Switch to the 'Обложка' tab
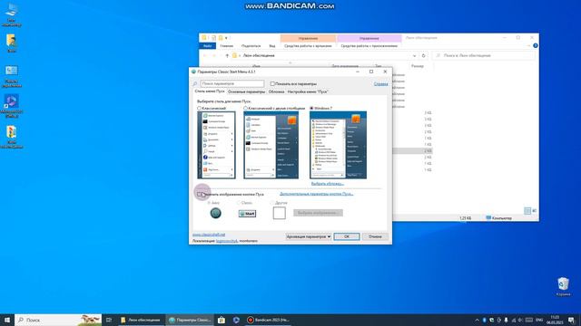Screen dimensions: 581x326 point(276,91)
